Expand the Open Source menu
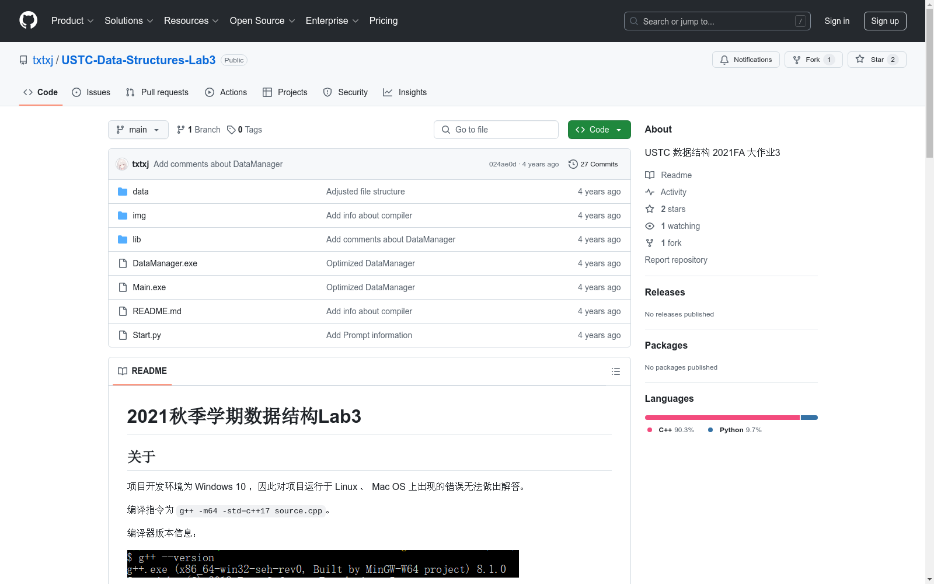 click(263, 20)
